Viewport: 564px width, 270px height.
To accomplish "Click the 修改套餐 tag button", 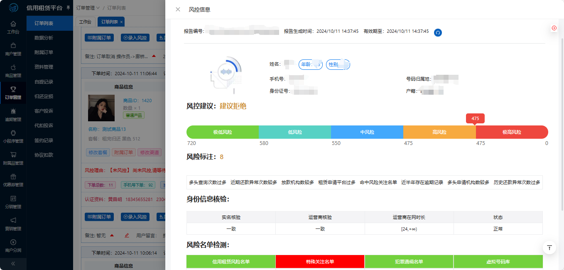I will (x=98, y=152).
